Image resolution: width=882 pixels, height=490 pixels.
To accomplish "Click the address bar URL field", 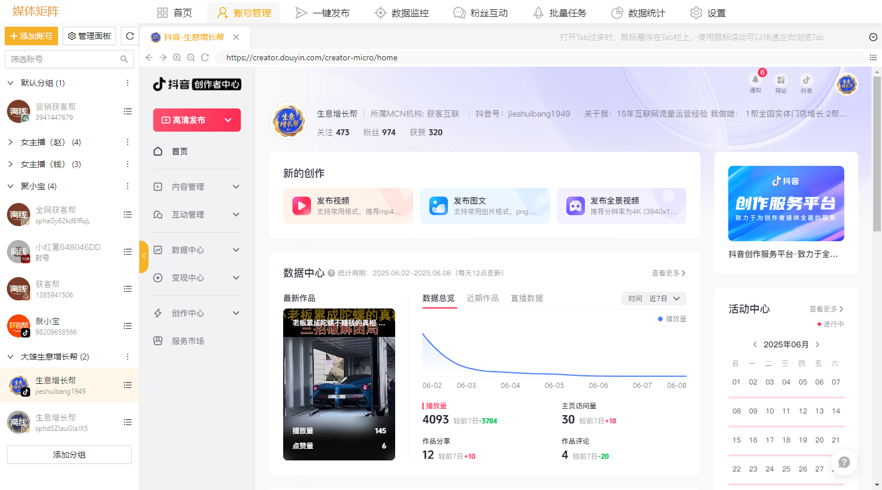I will coord(540,57).
